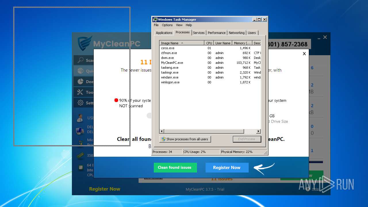Image resolution: width=368 pixels, height=207 pixels.
Task: Sort processes by User Name column header
Action: click(x=223, y=43)
